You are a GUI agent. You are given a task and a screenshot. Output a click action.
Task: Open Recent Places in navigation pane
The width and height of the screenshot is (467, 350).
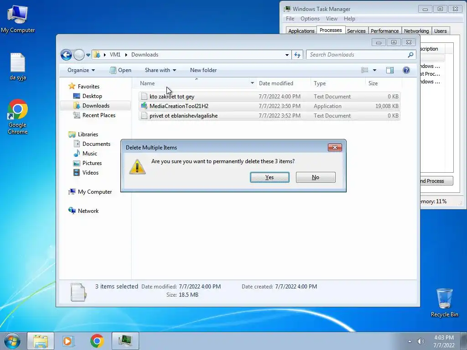[99, 115]
